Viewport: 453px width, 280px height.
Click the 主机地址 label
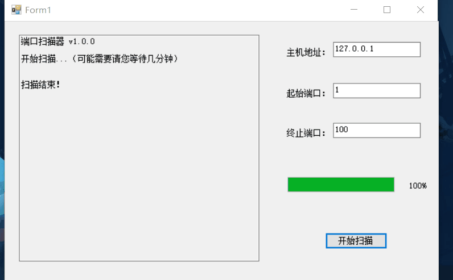(x=306, y=52)
